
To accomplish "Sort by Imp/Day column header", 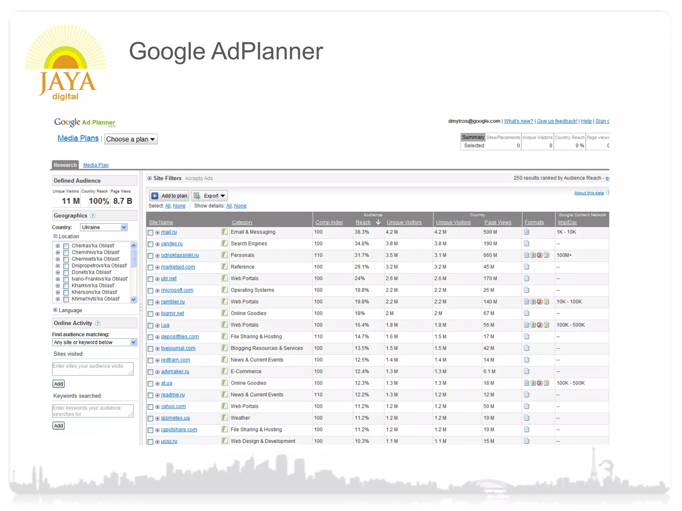I will tap(567, 222).
